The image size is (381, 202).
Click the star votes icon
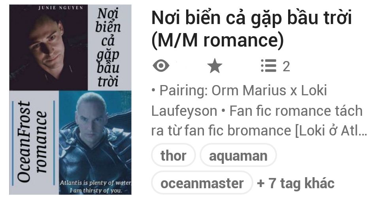pos(215,66)
